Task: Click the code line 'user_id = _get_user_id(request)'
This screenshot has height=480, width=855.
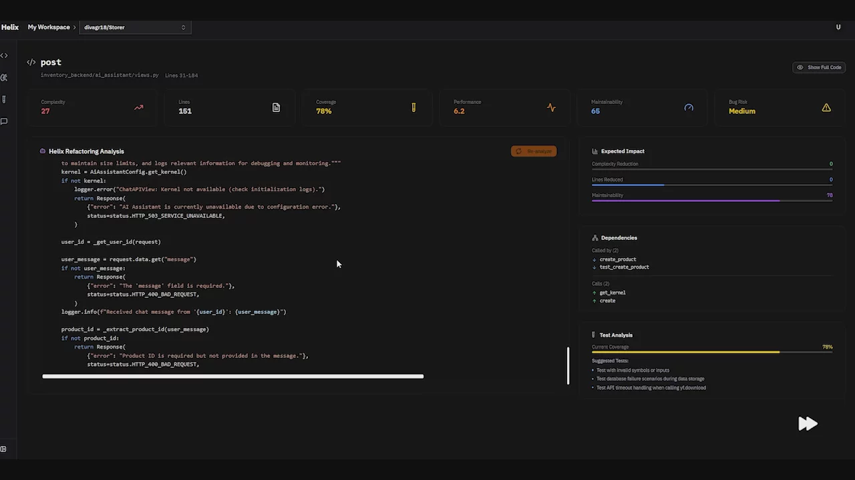Action: [x=111, y=242]
